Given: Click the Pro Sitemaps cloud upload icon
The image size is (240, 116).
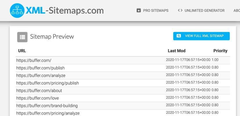Looking at the screenshot, I should pyautogui.click(x=139, y=10).
